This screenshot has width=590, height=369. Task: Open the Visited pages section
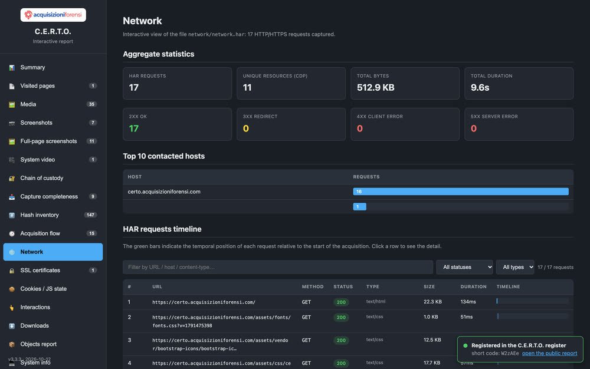pyautogui.click(x=53, y=85)
